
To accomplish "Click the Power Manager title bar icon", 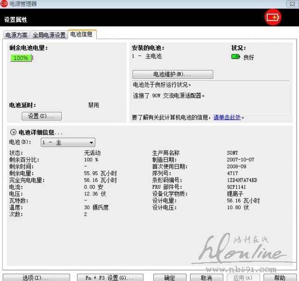I will 4,4.
